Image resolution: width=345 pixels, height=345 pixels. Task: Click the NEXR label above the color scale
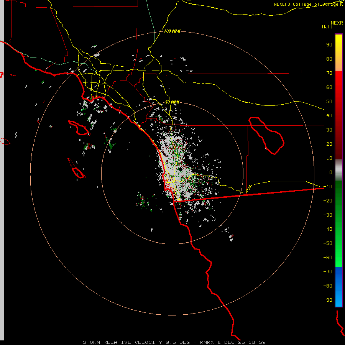point(337,23)
